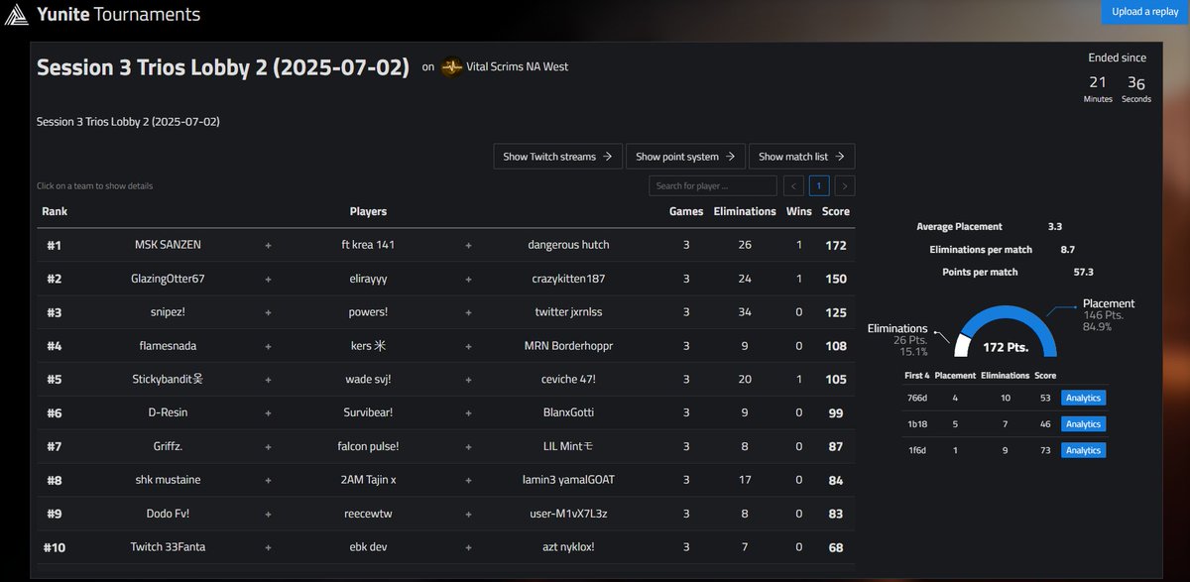Open Show point system
This screenshot has height=582, width=1190.
coord(684,157)
